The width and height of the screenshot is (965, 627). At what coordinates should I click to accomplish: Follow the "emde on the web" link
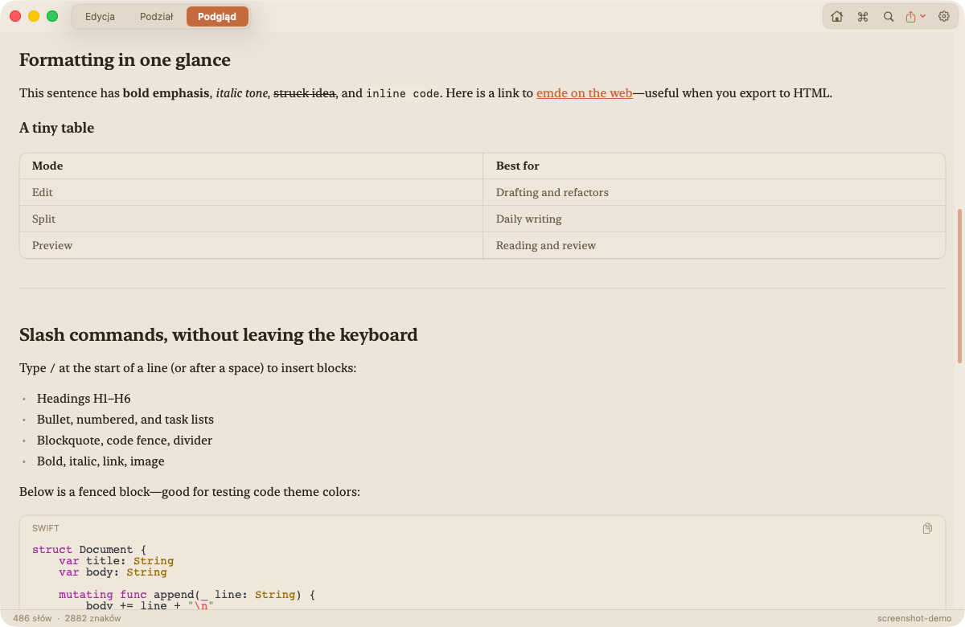585,92
